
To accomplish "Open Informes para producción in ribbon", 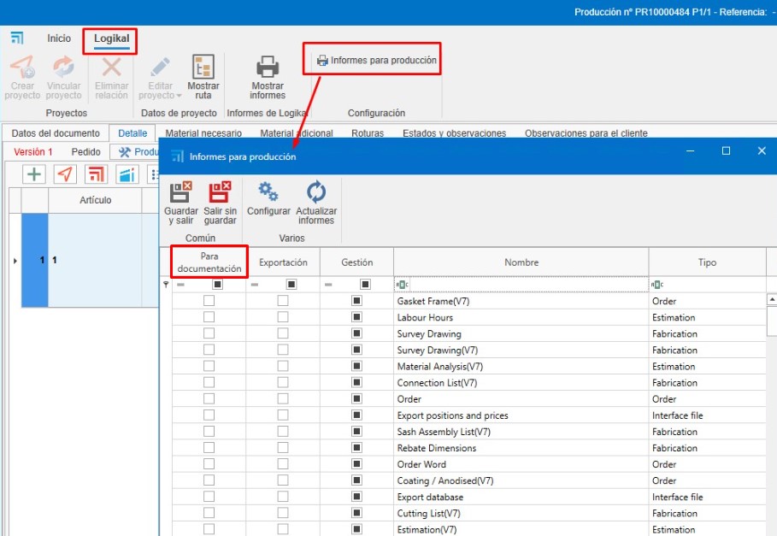I will point(377,60).
